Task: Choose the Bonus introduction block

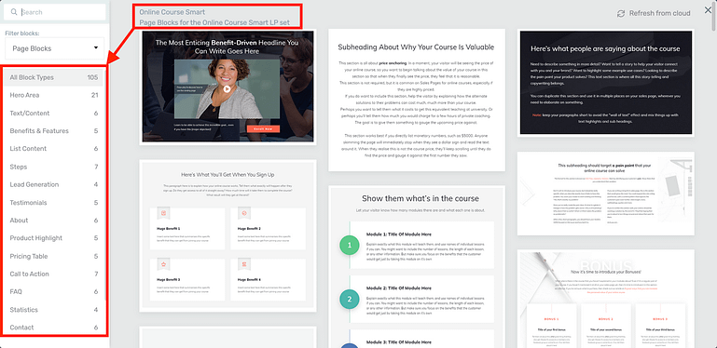Action: (605, 299)
